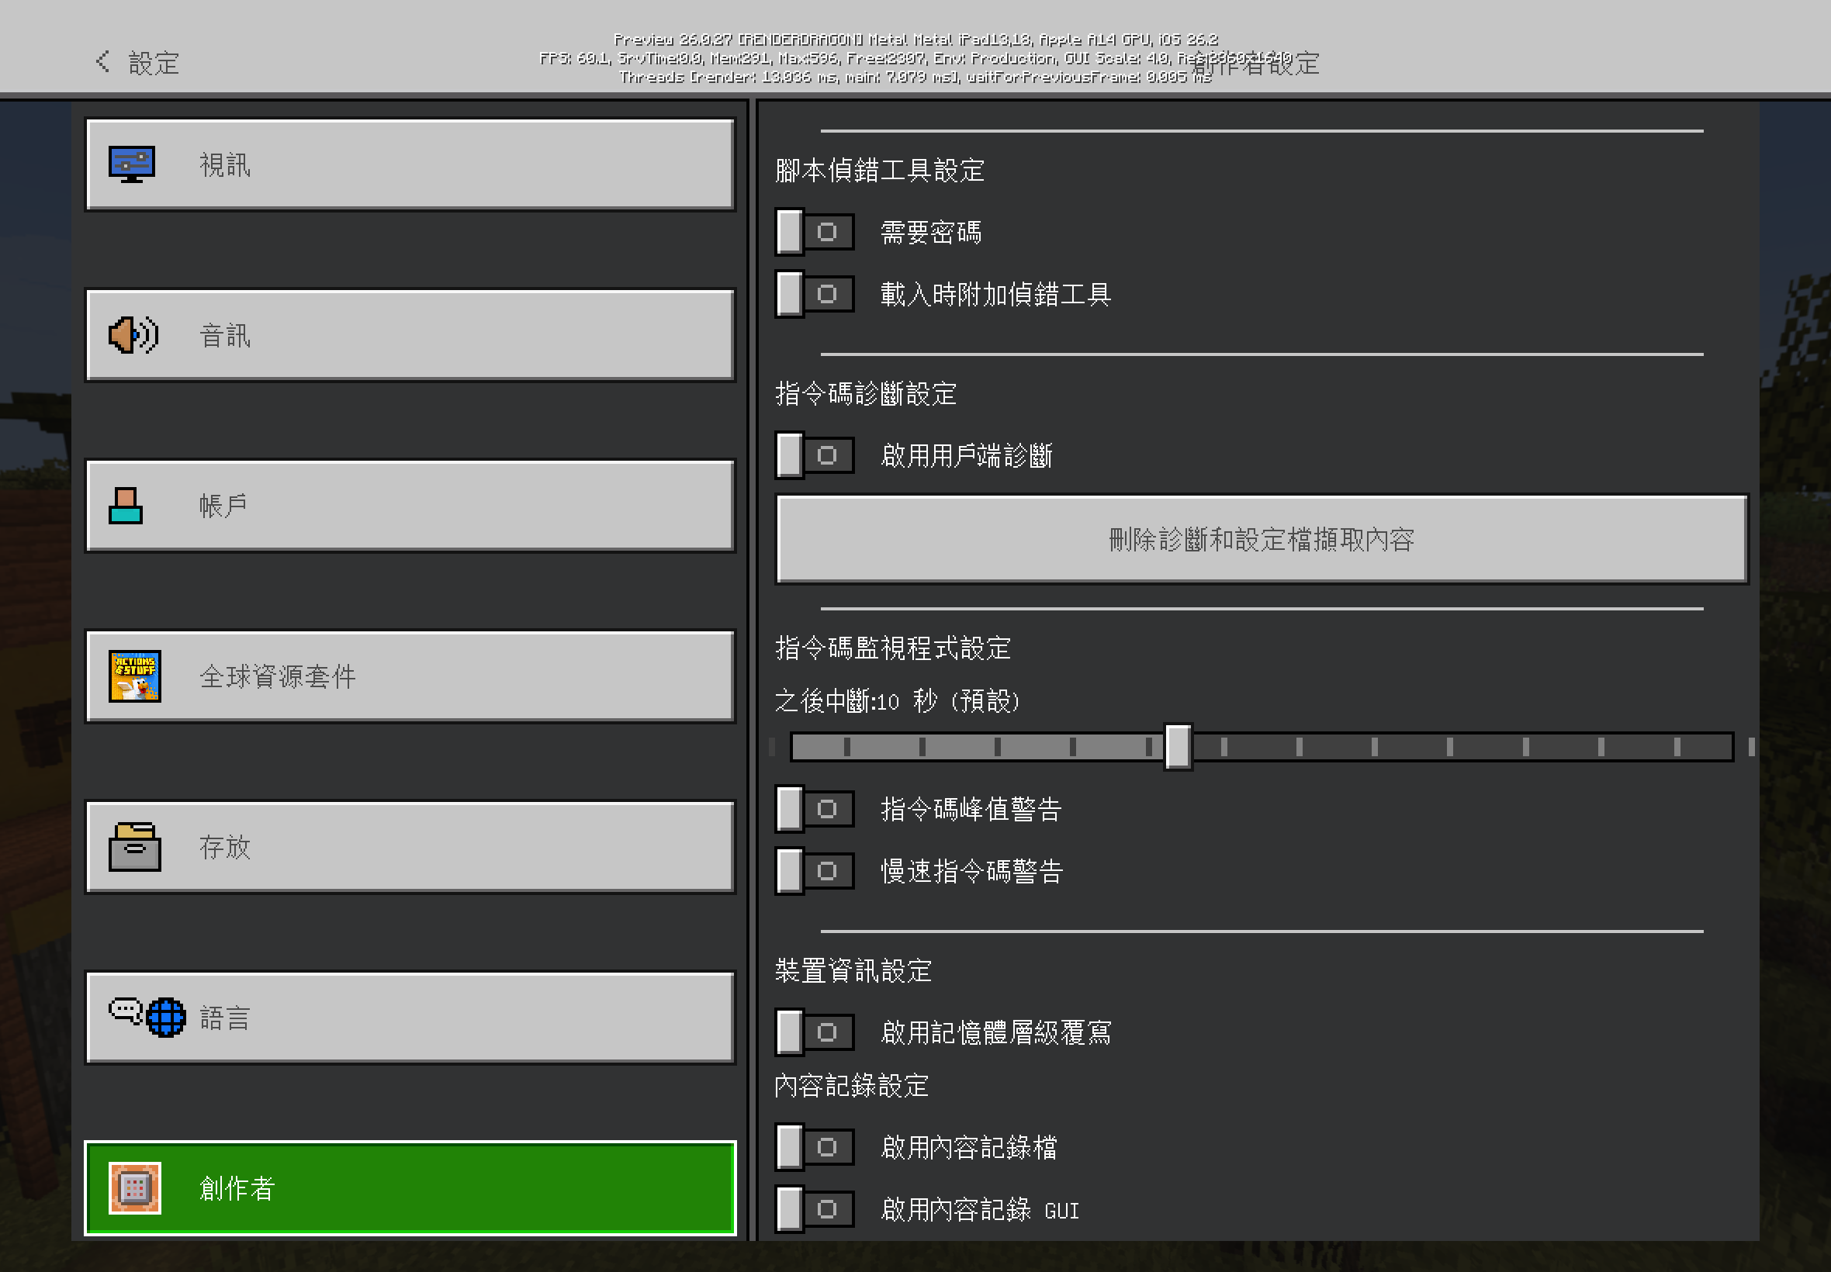1831x1272 pixels.
Task: Click the back arrow next to 設定
Action: [103, 61]
